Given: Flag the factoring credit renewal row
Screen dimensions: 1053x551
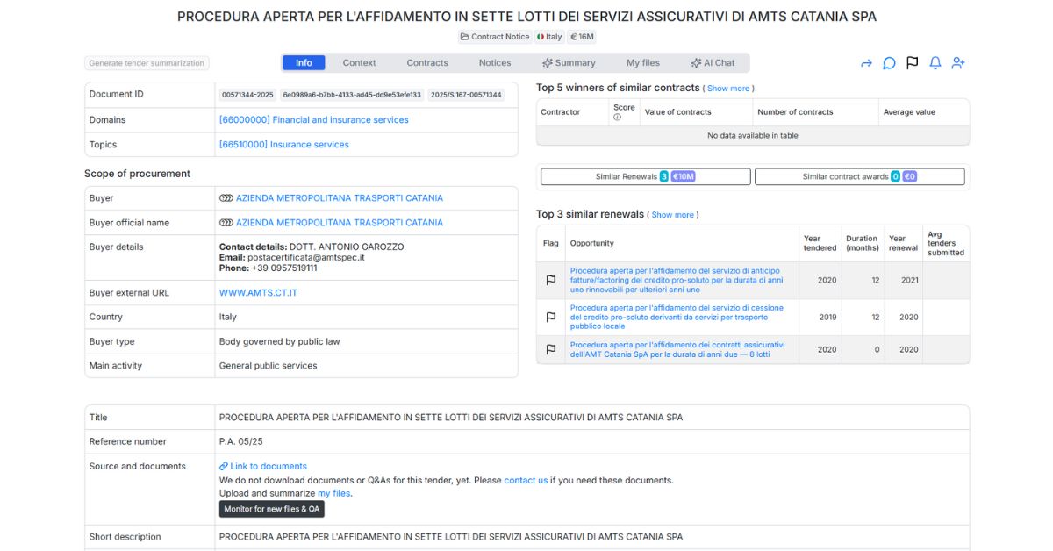Looking at the screenshot, I should tap(551, 281).
